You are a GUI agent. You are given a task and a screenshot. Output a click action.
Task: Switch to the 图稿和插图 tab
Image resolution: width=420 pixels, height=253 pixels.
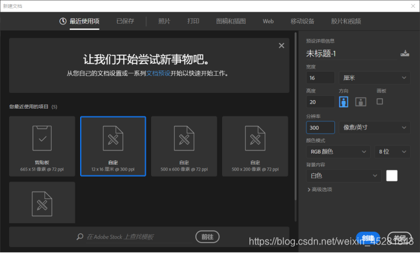pos(231,21)
